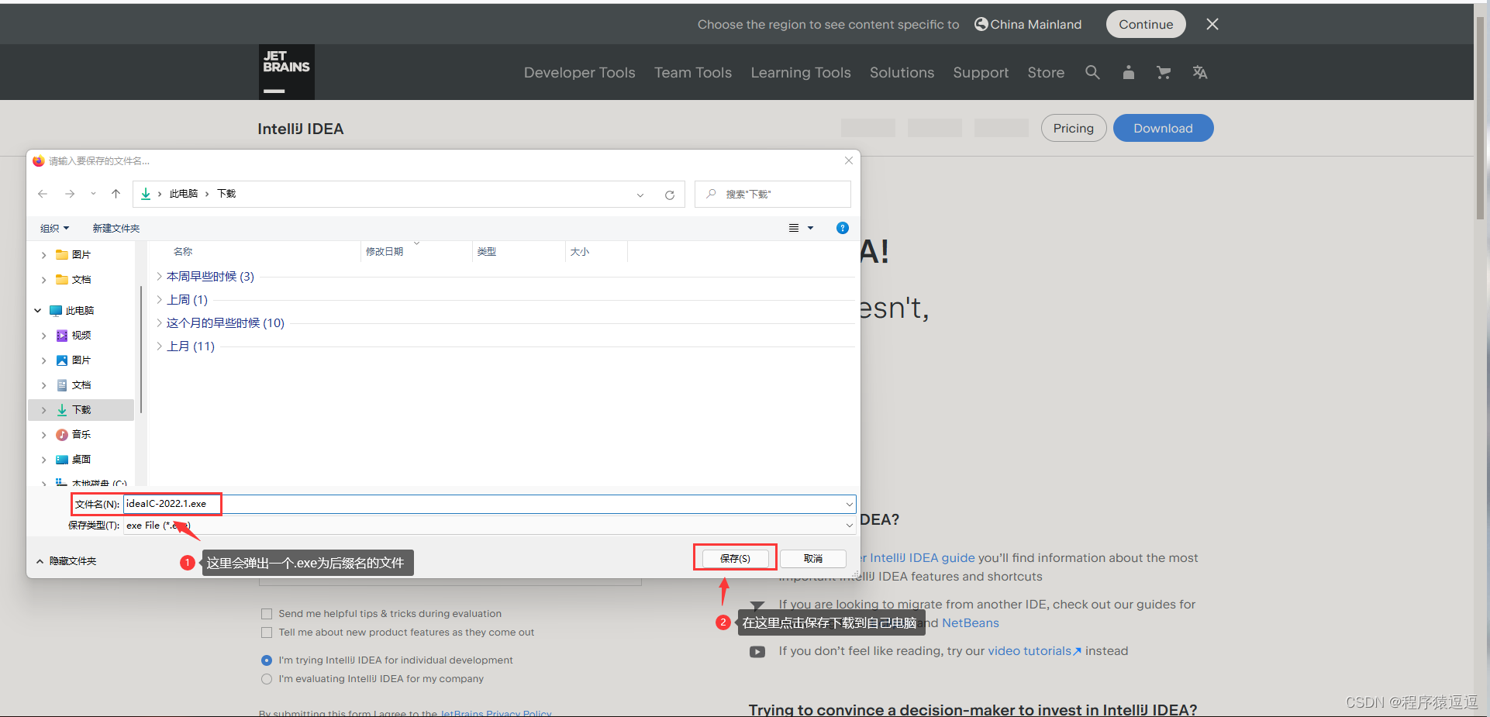The width and height of the screenshot is (1490, 717).
Task: Click the 保存(S) button
Action: pyautogui.click(x=735, y=558)
